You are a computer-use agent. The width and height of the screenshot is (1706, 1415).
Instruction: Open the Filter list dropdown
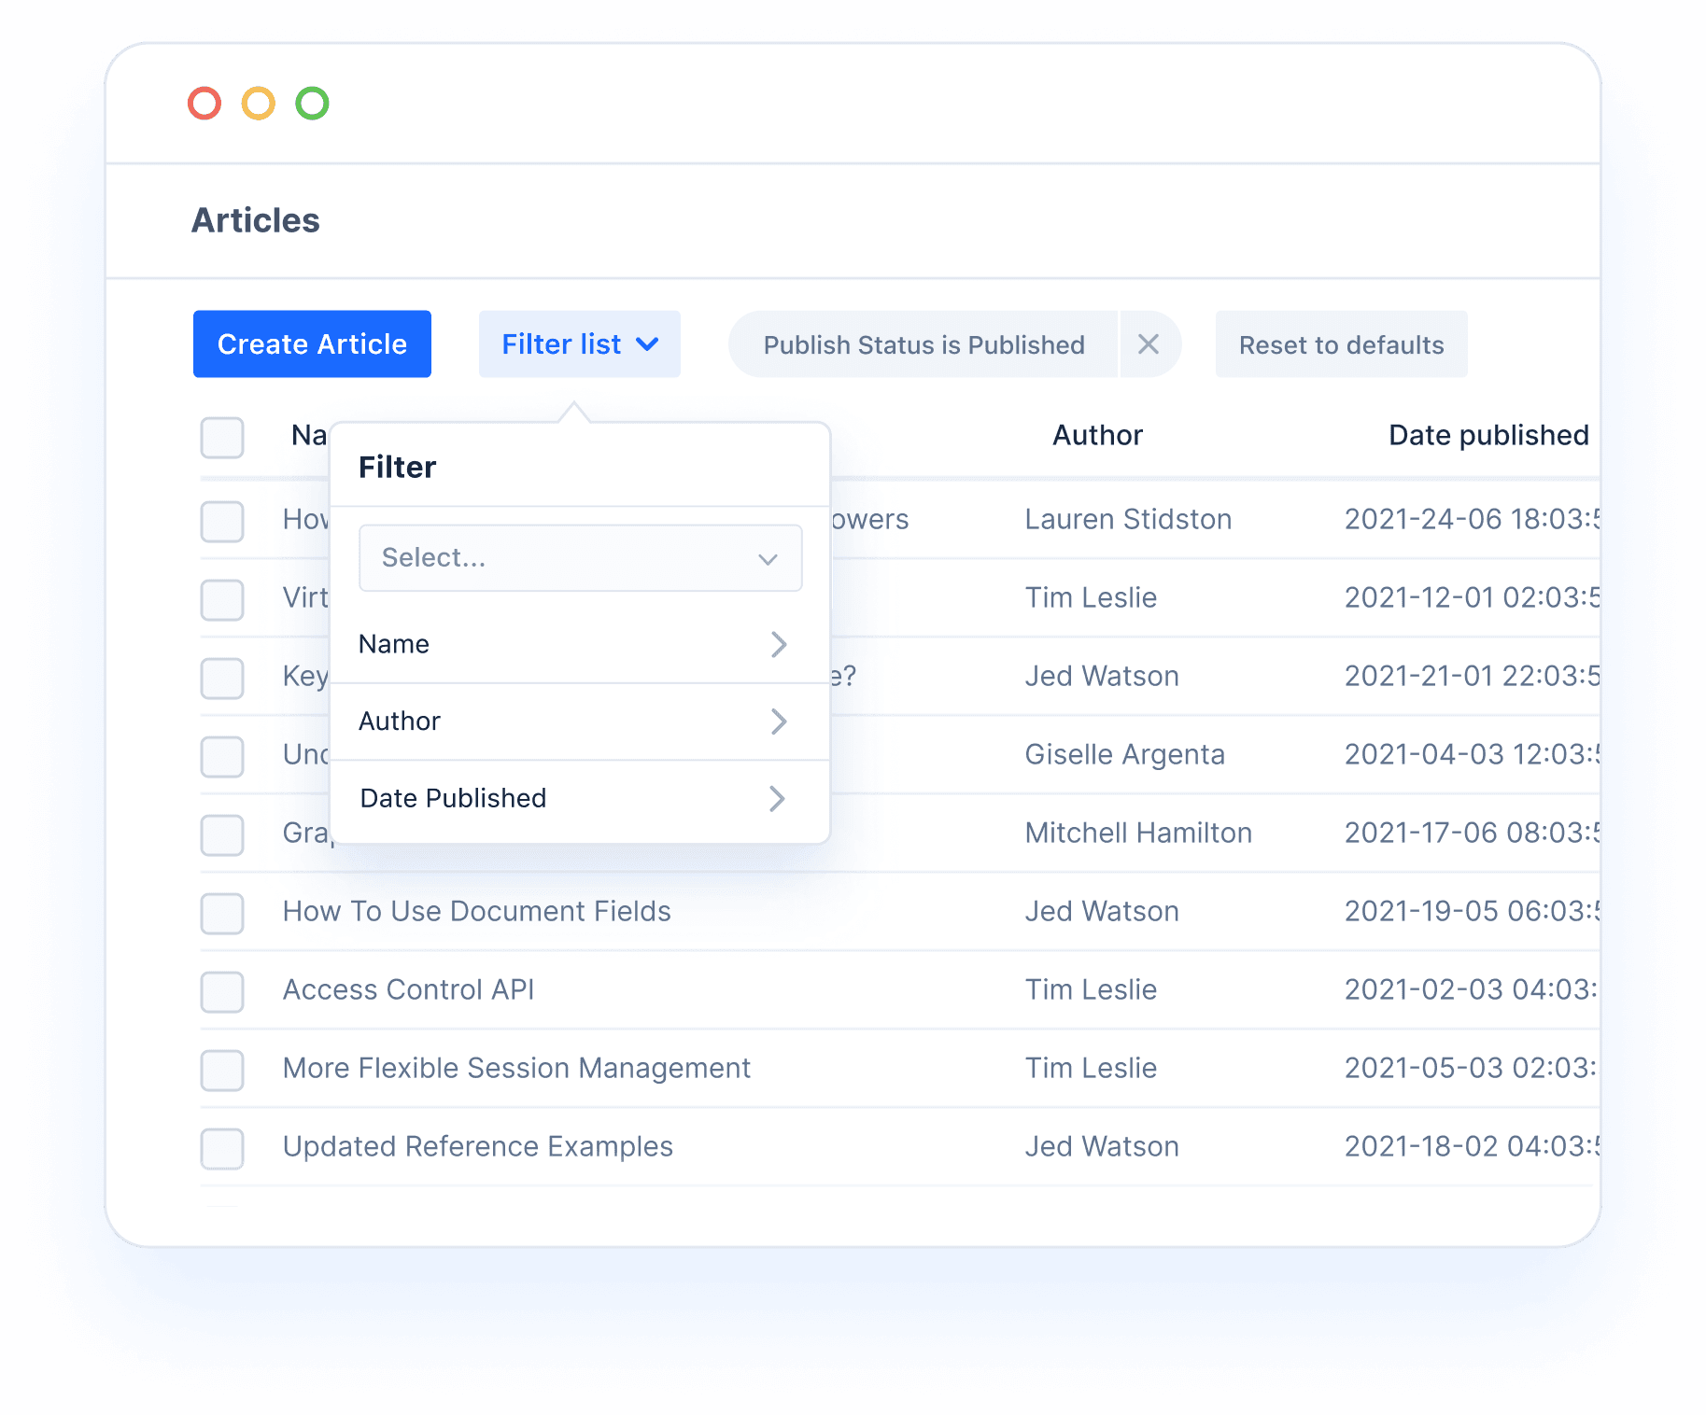579,344
